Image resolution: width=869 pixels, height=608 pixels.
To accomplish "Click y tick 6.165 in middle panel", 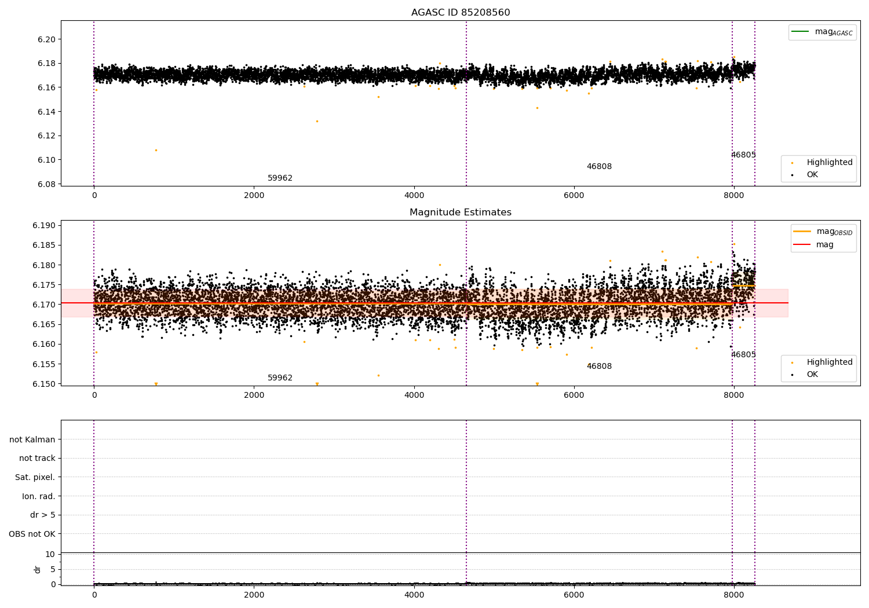I will tap(44, 325).
